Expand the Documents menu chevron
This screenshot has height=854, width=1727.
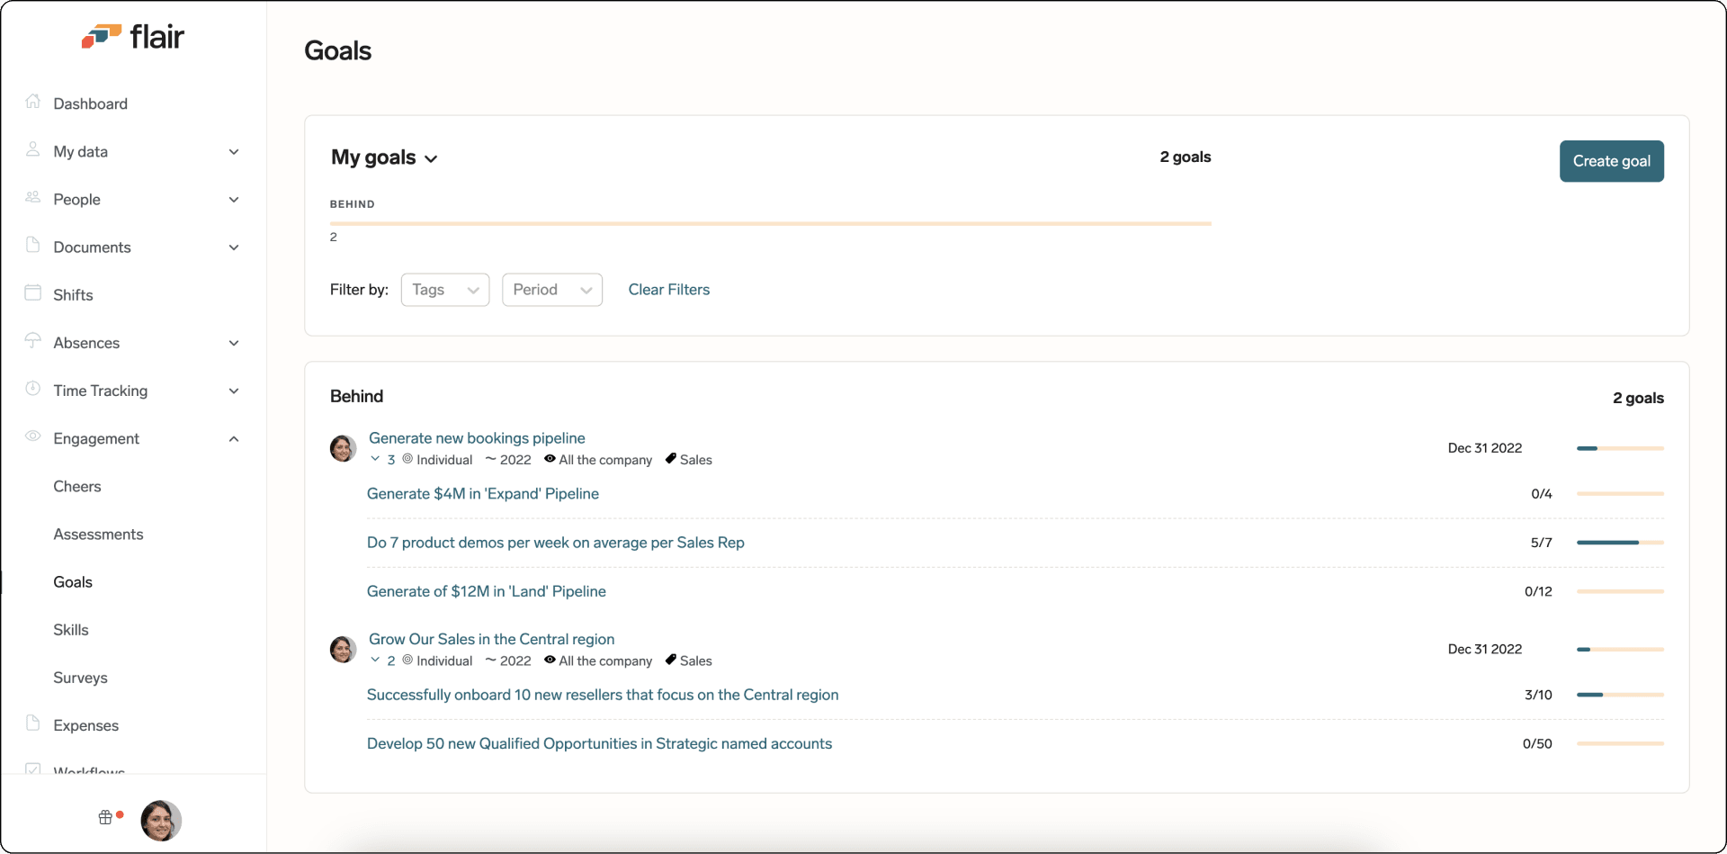[234, 247]
